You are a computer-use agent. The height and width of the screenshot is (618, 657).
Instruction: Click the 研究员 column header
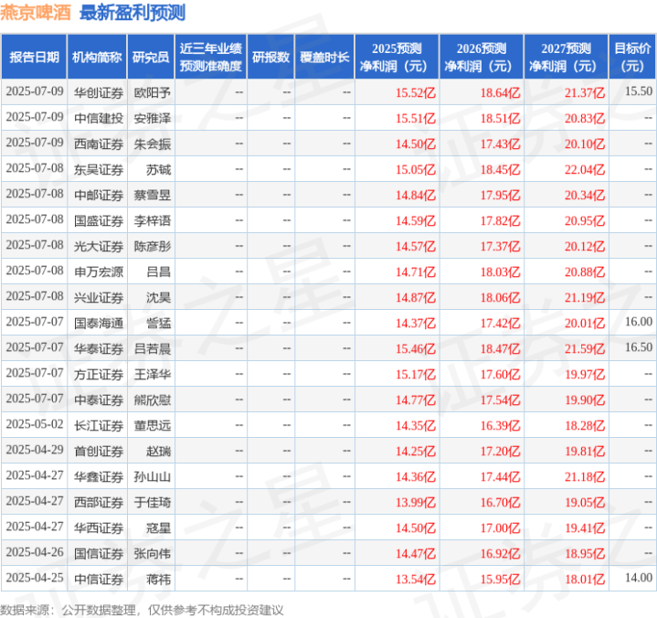[x=151, y=57]
